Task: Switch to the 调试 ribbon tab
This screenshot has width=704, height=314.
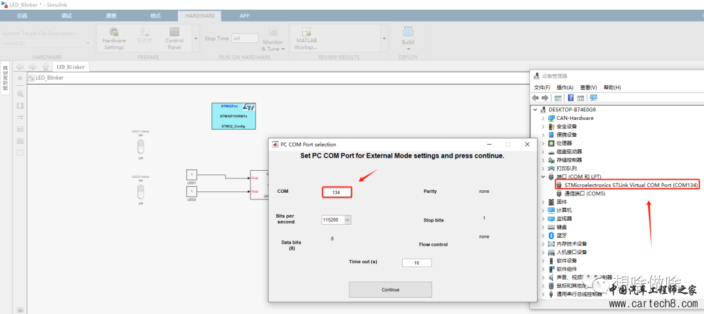Action: coord(66,16)
